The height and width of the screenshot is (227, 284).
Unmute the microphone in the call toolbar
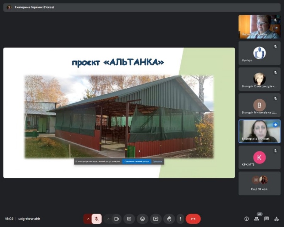pyautogui.click(x=97, y=219)
